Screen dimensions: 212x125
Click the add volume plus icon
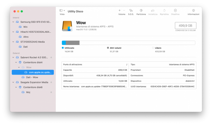(x=120, y=10)
